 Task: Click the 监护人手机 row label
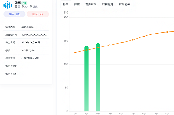pyautogui.click(x=11, y=74)
